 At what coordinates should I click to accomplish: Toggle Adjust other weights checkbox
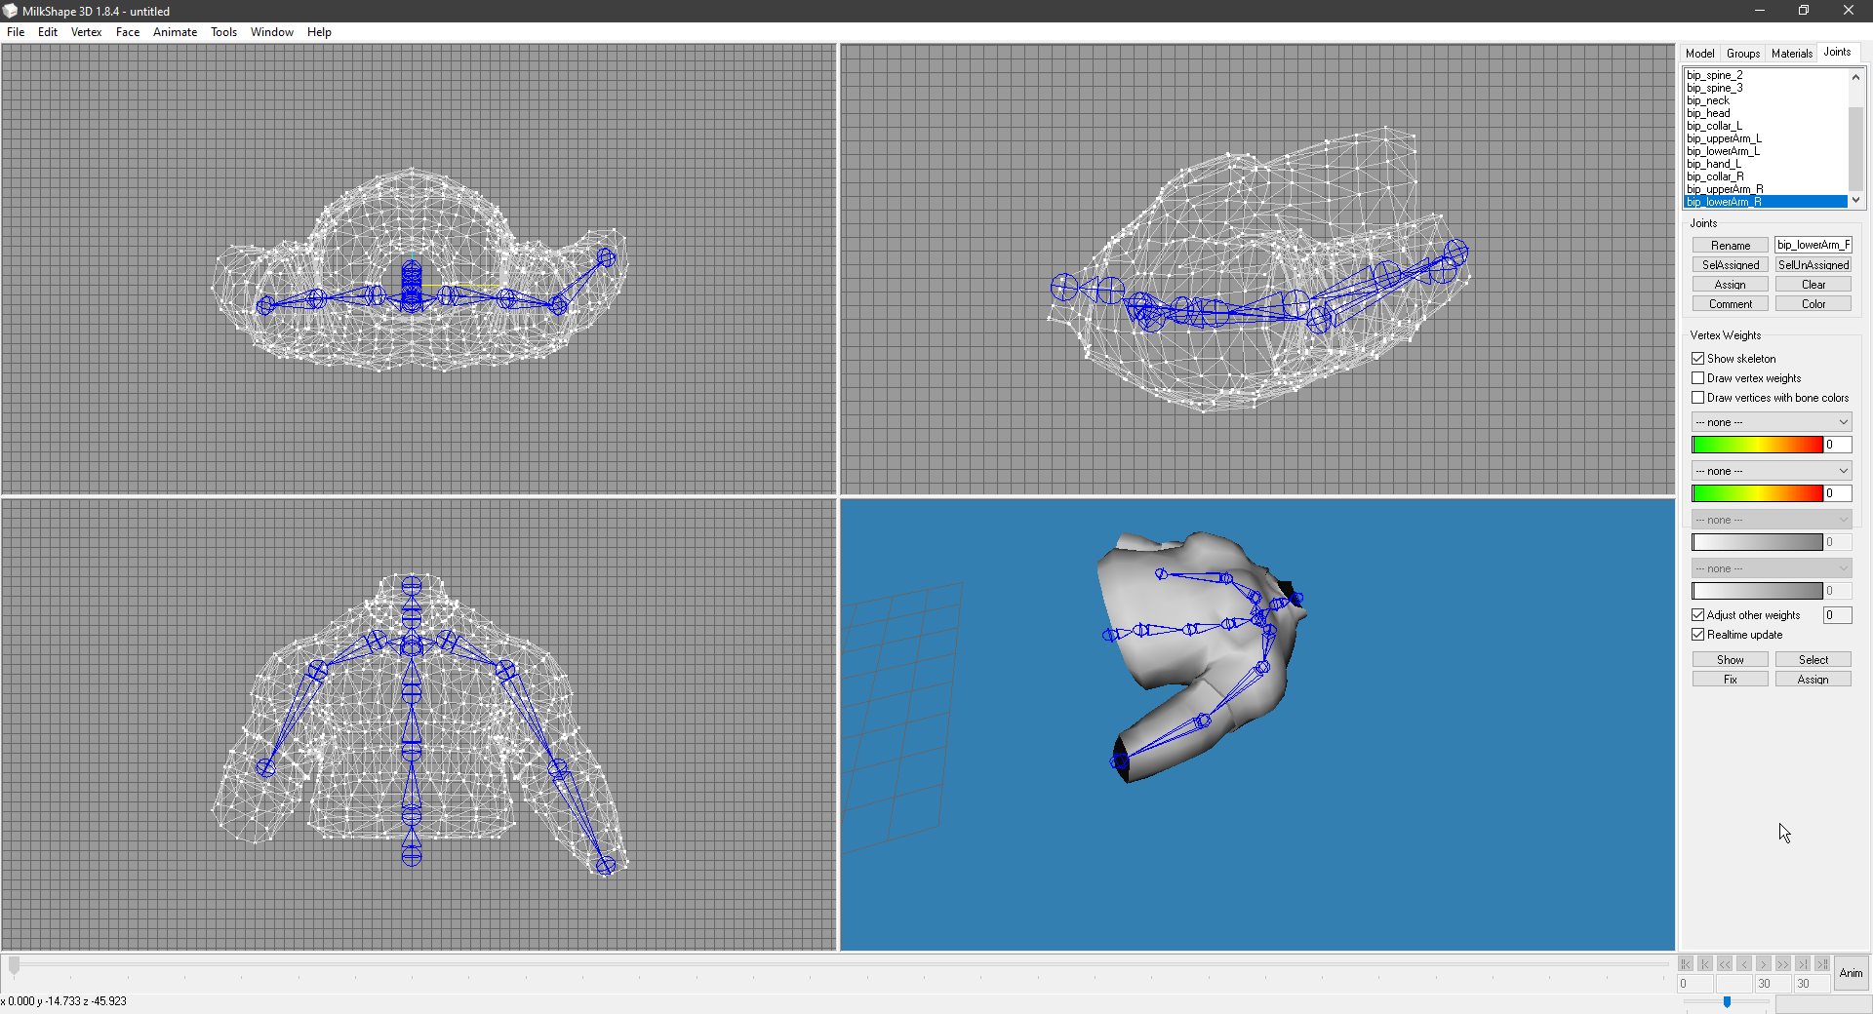[x=1698, y=615]
